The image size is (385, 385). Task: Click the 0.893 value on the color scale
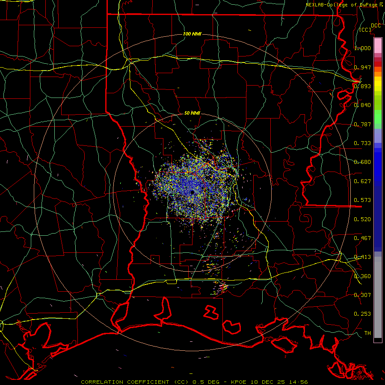point(362,86)
